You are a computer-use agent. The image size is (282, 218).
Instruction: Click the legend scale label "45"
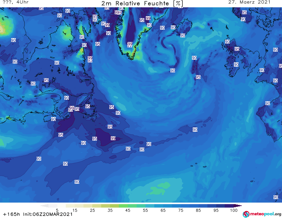click(128, 210)
